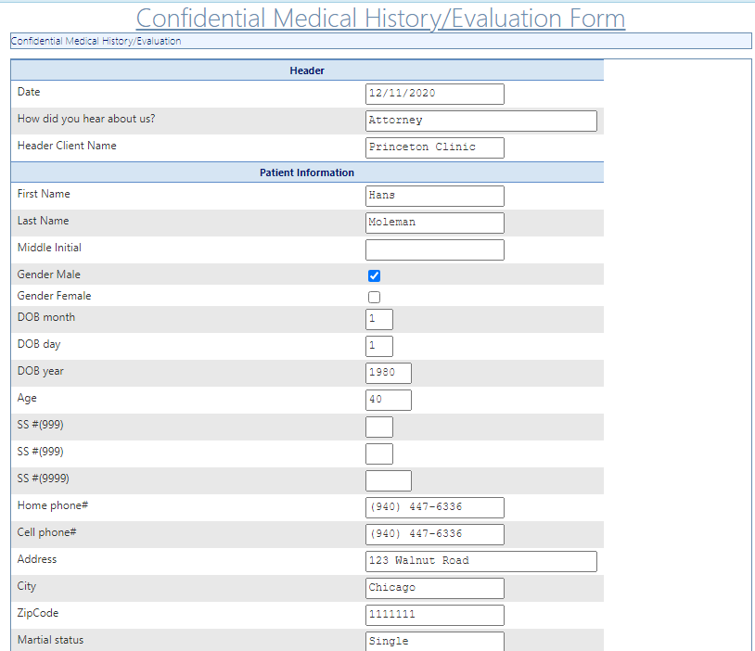Click the scrollbar on the right edge

pyautogui.click(x=749, y=325)
